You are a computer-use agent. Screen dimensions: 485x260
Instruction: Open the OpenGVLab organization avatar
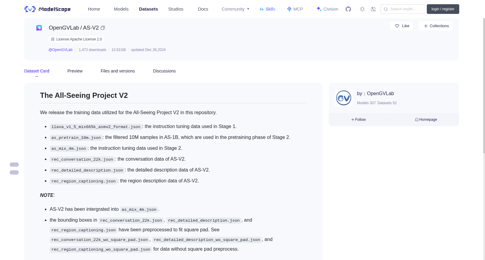[x=344, y=98]
